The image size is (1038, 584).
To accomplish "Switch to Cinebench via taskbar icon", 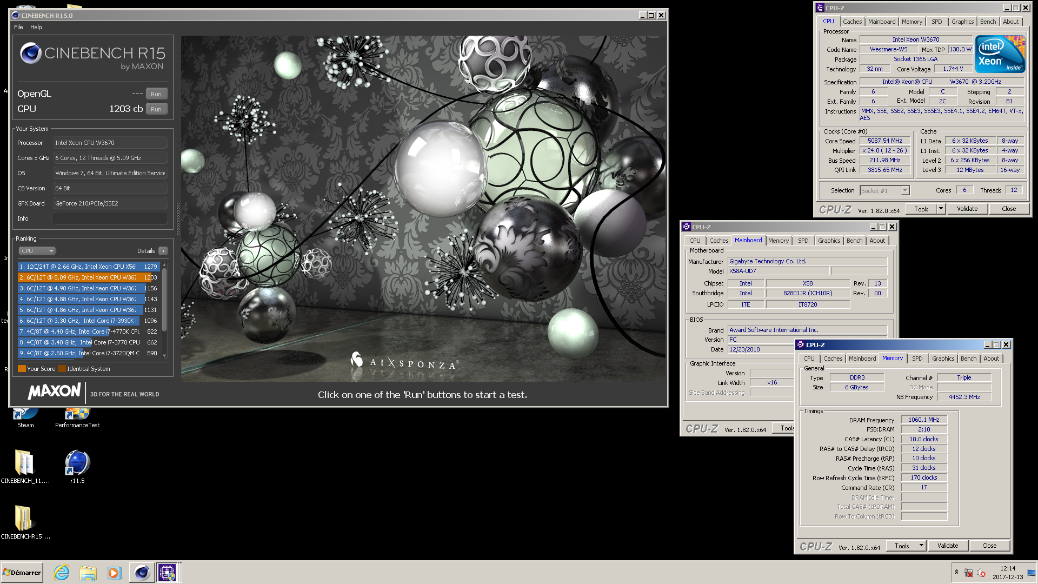I will pyautogui.click(x=142, y=572).
